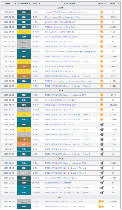Open PUBG Continental Series 3: Asia link
This screenshot has width=122, height=210.
coord(60,27)
